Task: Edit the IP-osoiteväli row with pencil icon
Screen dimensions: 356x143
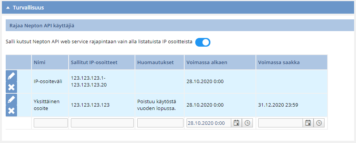Action: point(11,76)
